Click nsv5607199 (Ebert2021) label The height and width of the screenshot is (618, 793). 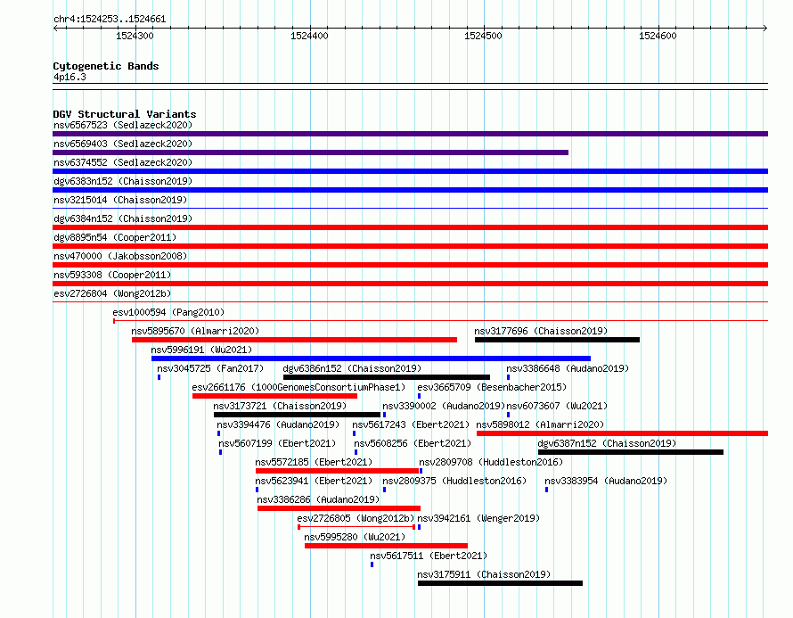click(x=277, y=443)
